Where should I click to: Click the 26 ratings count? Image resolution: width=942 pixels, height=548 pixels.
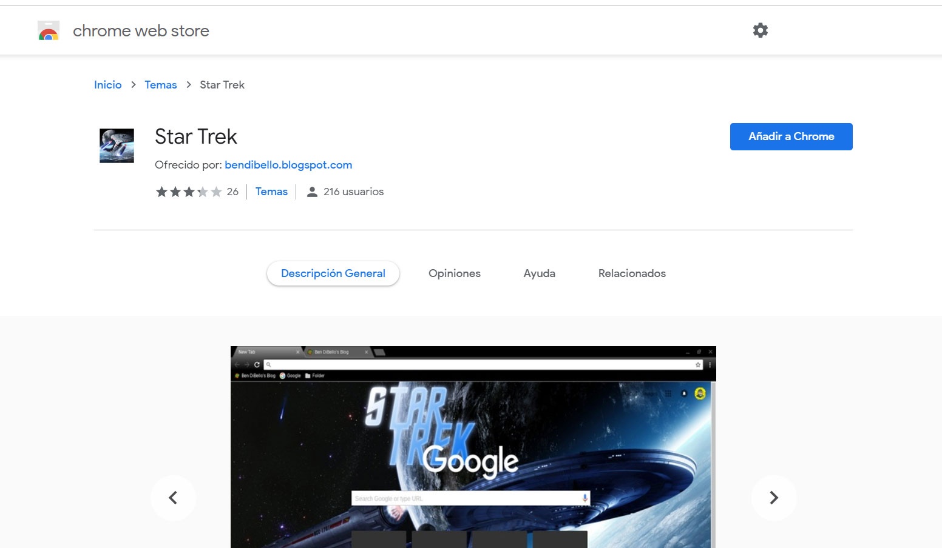click(x=232, y=192)
